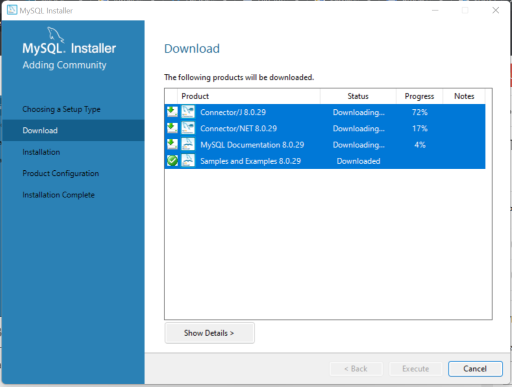512x387 pixels.
Task: Click the Downloaded status text
Action: click(x=358, y=161)
